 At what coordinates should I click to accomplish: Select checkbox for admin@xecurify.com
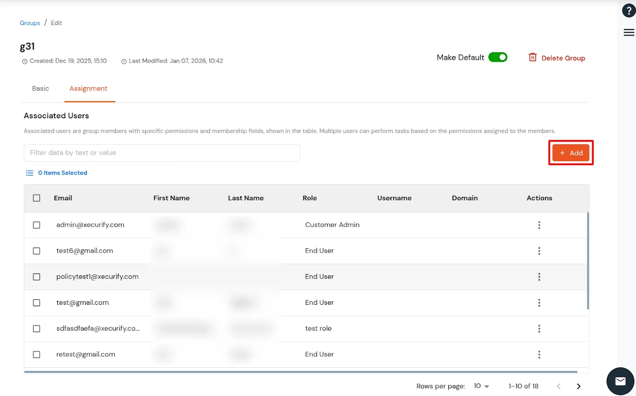[x=36, y=225]
